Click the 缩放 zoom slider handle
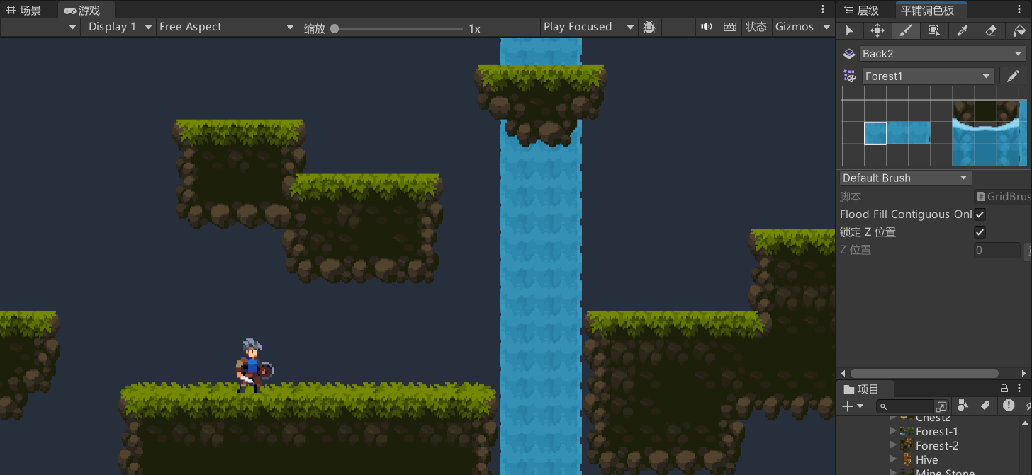Image resolution: width=1032 pixels, height=475 pixels. 335,29
